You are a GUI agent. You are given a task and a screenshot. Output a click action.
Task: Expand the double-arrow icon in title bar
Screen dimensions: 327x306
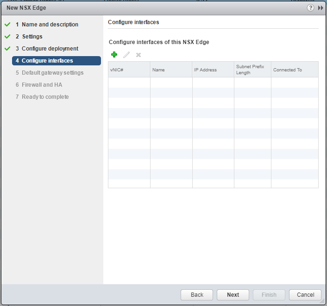320,8
